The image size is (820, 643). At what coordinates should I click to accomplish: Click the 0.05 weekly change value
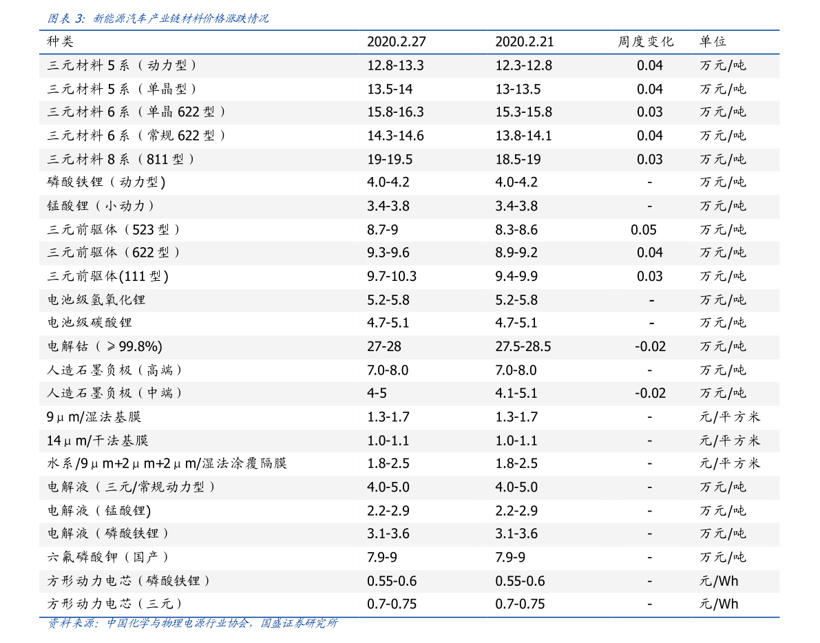pos(643,229)
